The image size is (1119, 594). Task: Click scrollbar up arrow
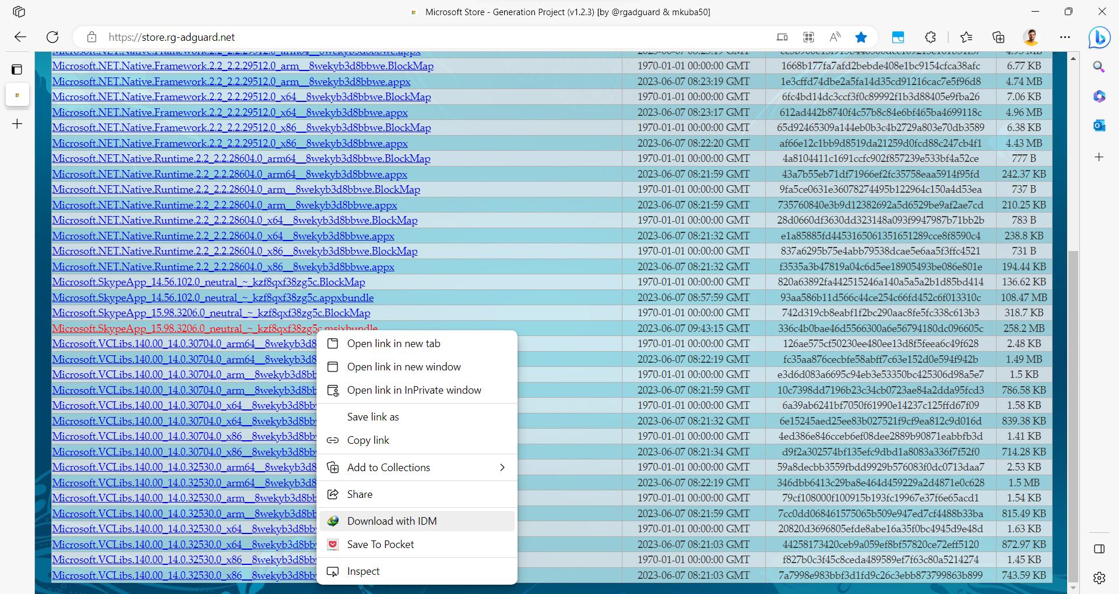[x=1073, y=58]
